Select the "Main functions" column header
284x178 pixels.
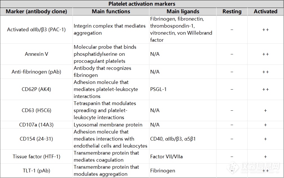click(111, 12)
